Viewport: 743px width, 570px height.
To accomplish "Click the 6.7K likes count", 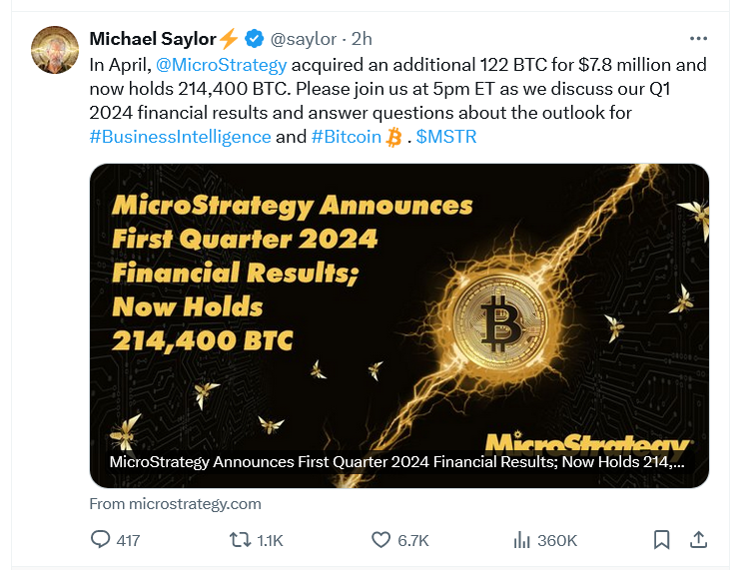I will coord(413,541).
